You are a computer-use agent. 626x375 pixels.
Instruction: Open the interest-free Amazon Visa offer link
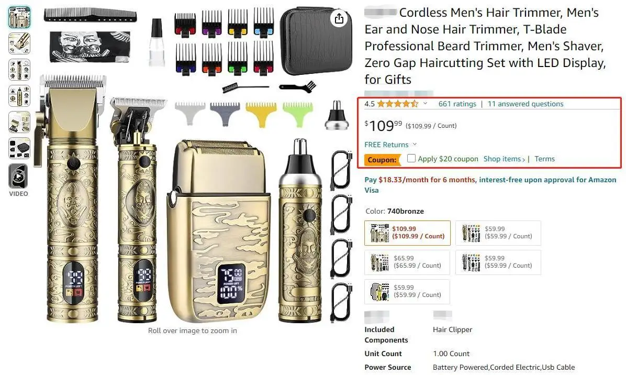pos(490,185)
